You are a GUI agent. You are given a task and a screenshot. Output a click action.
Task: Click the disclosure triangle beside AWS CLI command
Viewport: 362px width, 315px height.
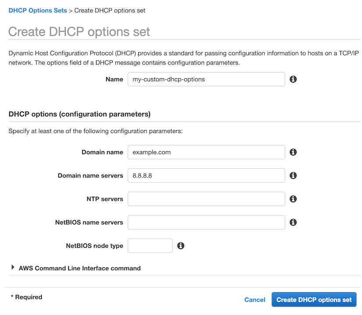(x=13, y=268)
